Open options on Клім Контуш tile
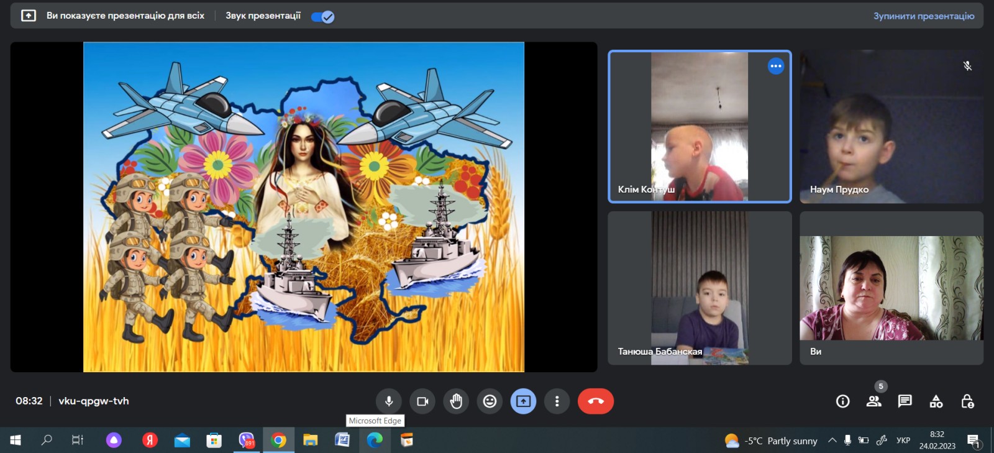The width and height of the screenshot is (994, 453). [x=776, y=66]
